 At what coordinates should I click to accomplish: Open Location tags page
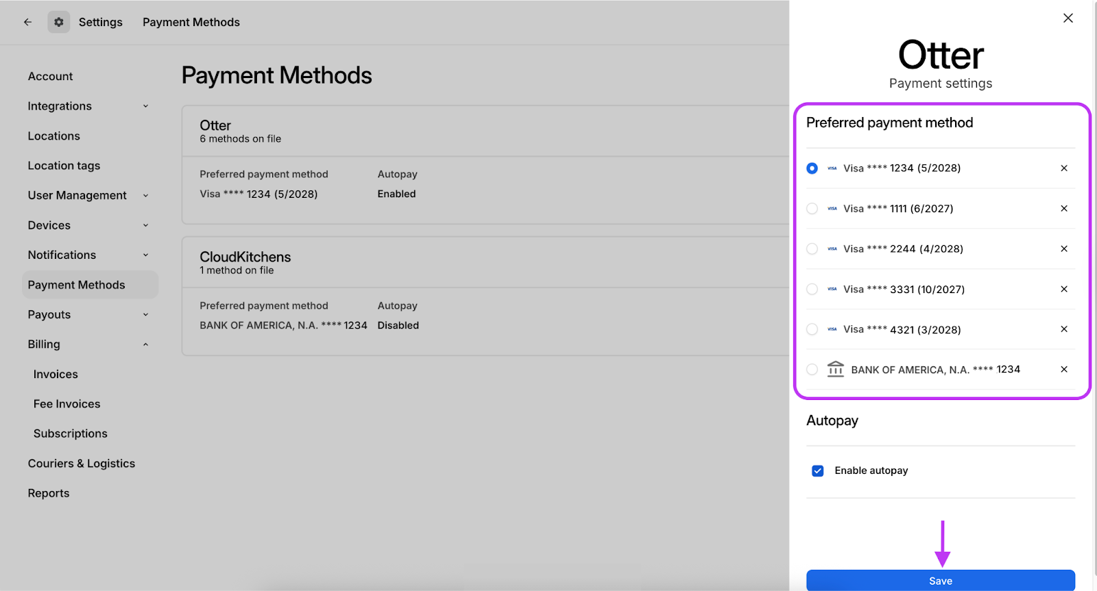coord(64,166)
